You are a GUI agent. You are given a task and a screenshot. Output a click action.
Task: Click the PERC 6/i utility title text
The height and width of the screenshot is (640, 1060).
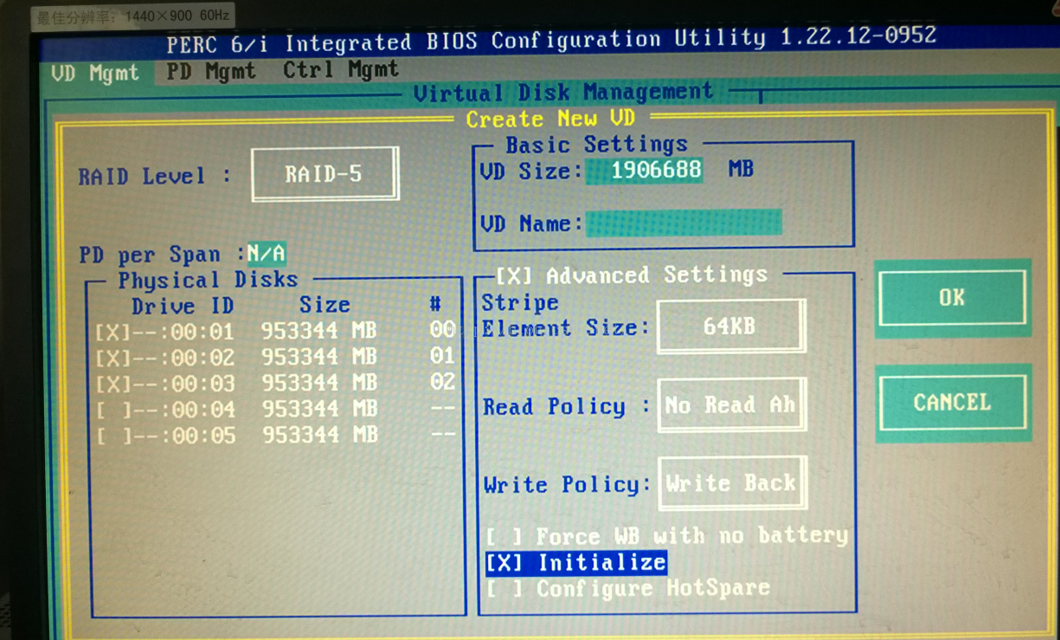(x=551, y=40)
